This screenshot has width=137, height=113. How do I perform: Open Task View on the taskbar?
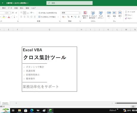[13, 110]
